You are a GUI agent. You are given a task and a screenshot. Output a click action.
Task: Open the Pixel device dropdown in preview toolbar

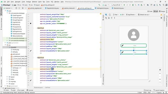(x=116, y=15)
